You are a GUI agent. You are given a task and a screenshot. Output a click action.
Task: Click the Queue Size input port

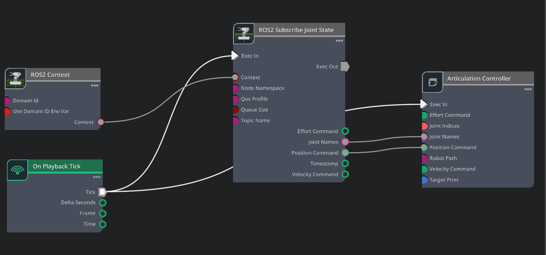click(x=236, y=110)
